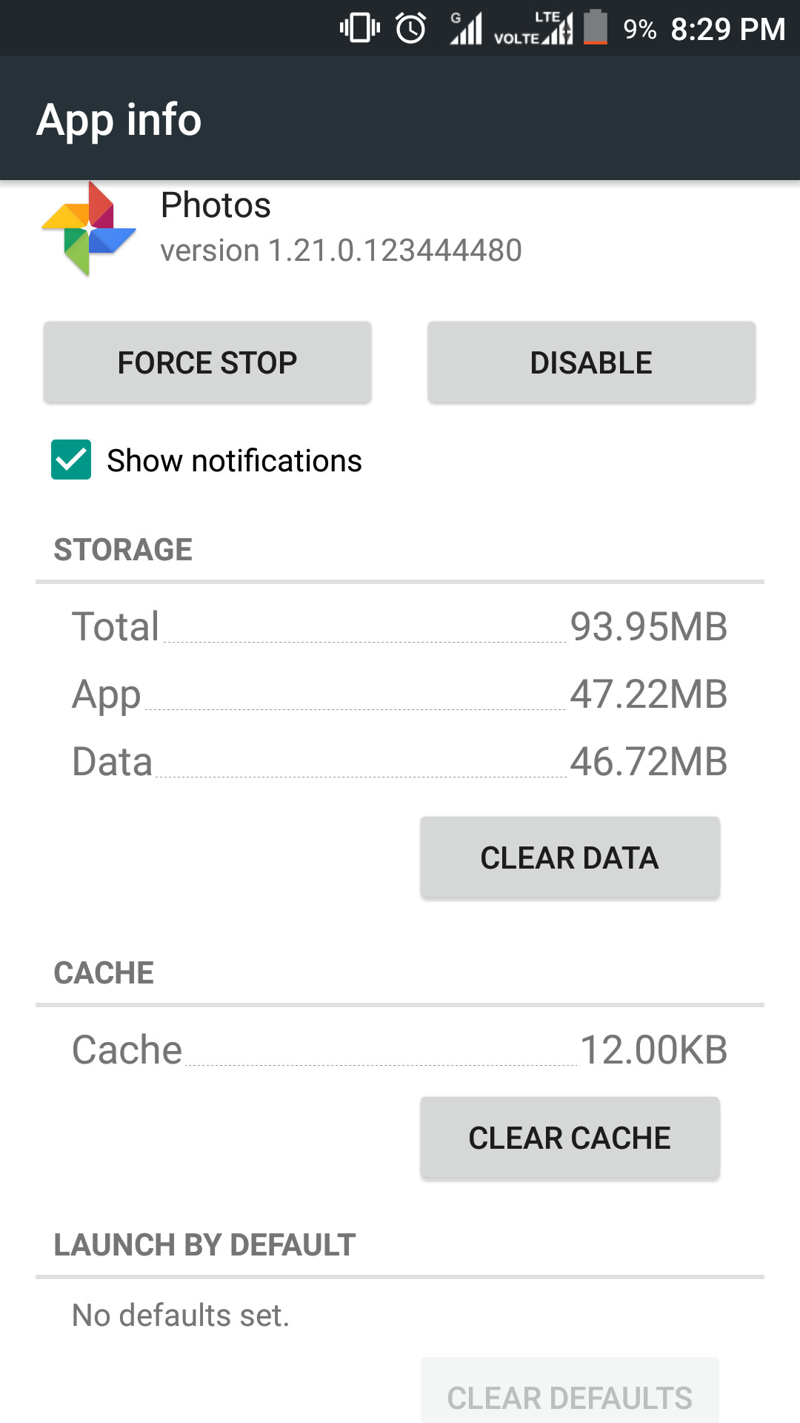Tap the CLEAR DATA button
This screenshot has width=800, height=1423.
[x=570, y=858]
